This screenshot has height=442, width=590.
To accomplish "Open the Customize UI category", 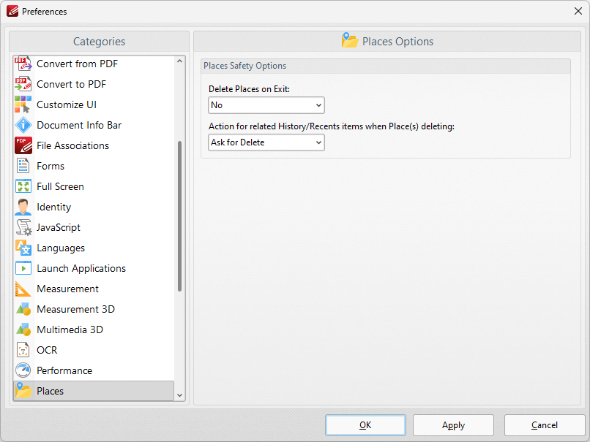I will (x=94, y=104).
